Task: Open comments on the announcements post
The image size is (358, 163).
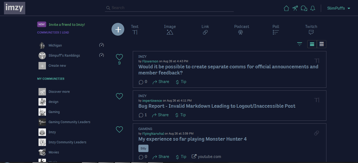Action: 143,82
